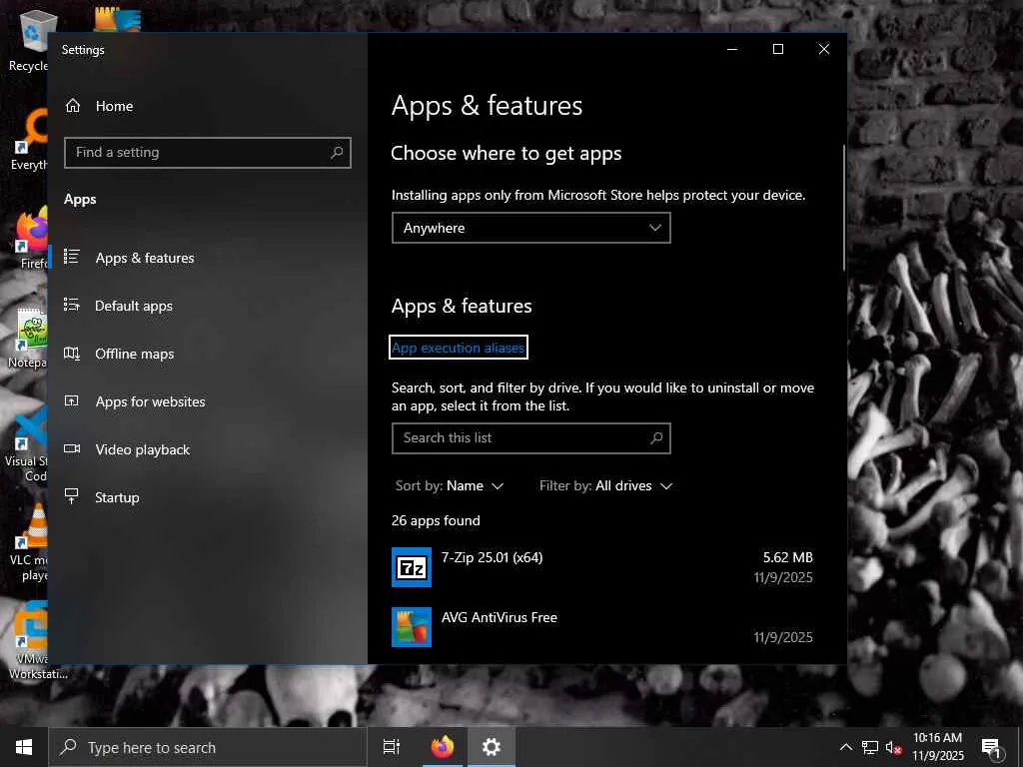Maximize the Settings window
The width and height of the screenshot is (1023, 767).
click(x=777, y=49)
